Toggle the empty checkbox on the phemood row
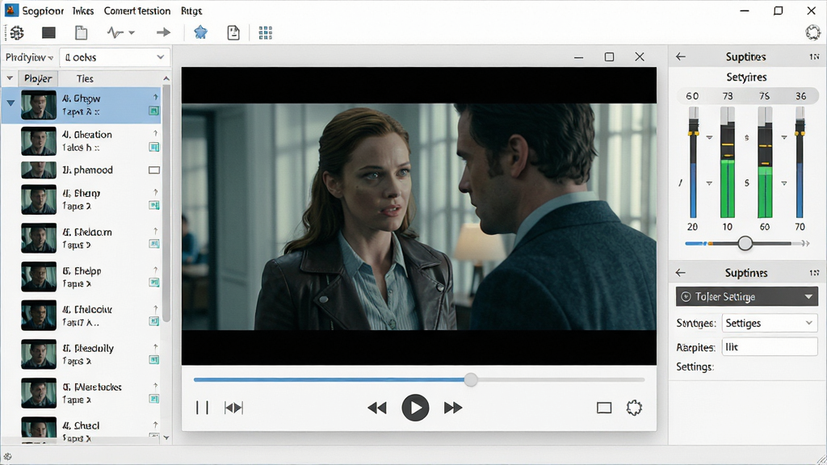The width and height of the screenshot is (827, 465). (x=154, y=170)
